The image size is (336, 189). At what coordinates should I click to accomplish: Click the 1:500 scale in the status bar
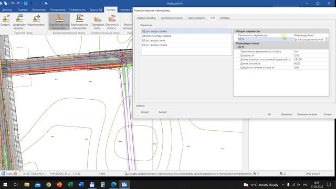(x=102, y=174)
